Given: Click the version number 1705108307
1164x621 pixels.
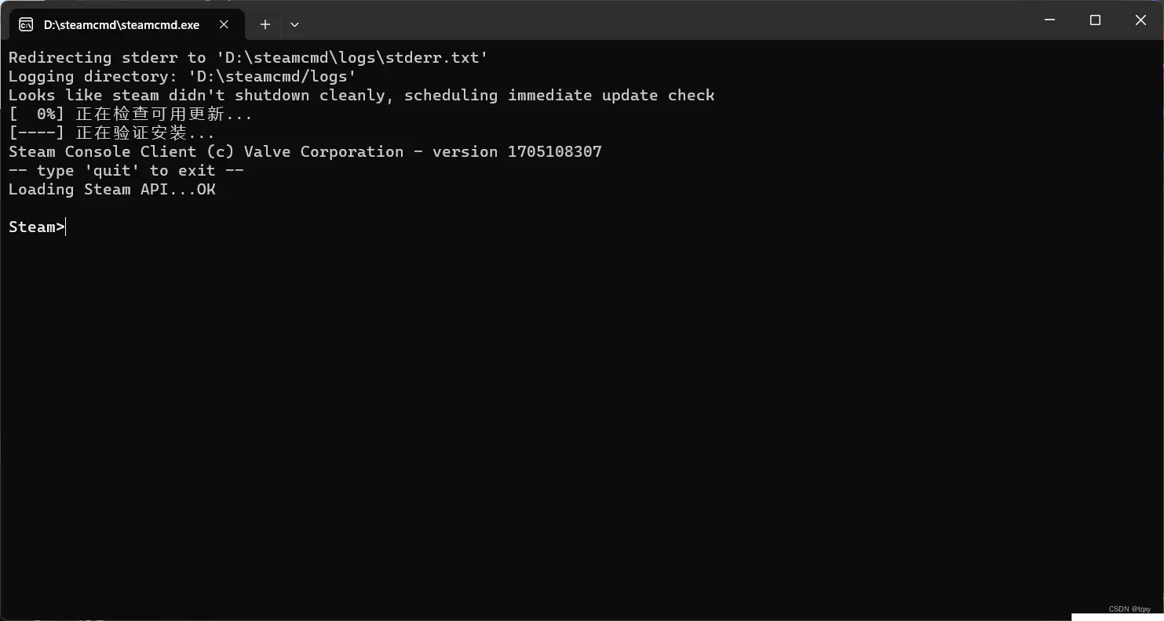Looking at the screenshot, I should tap(554, 151).
